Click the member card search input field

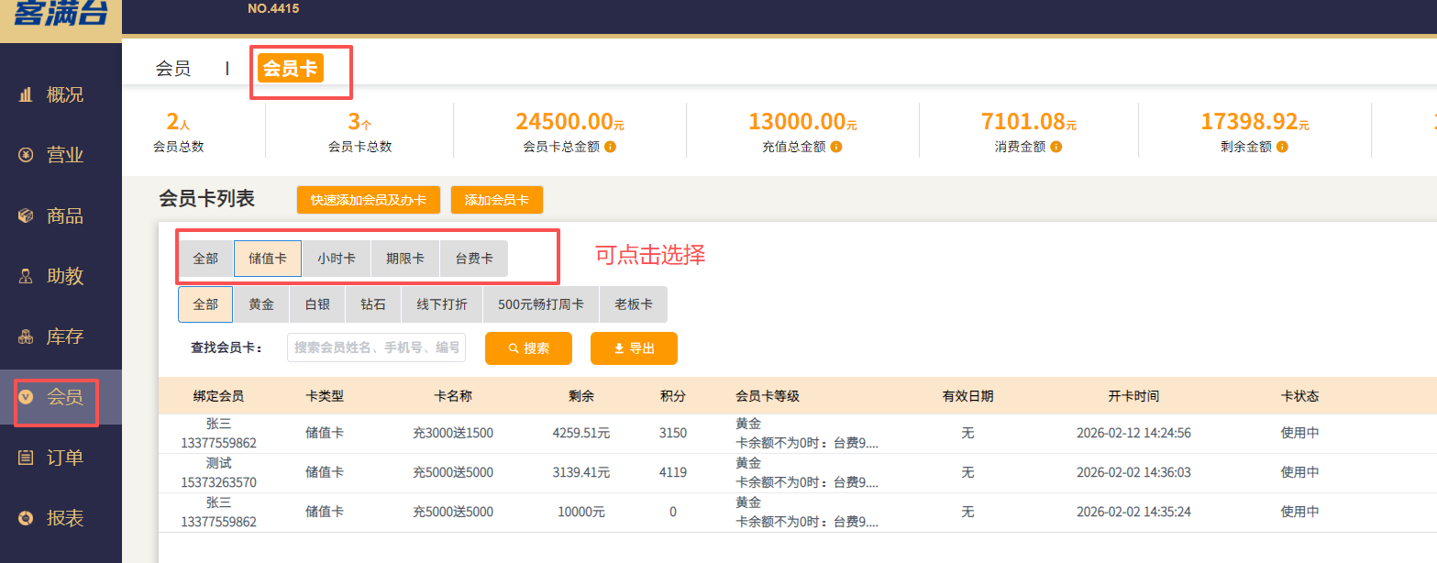point(377,348)
